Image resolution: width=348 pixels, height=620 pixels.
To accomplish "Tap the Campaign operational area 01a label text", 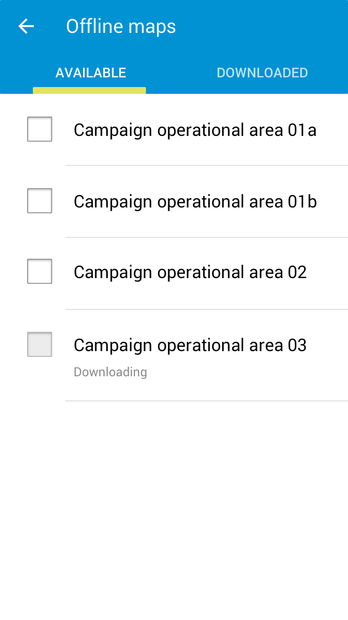I will [x=194, y=129].
